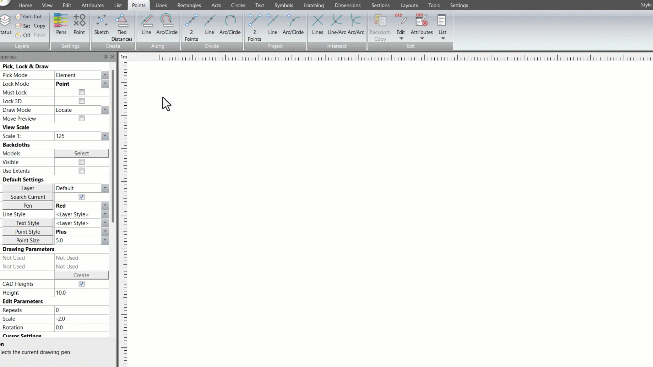Open the Pick Mode dropdown
The width and height of the screenshot is (653, 367).
105,75
